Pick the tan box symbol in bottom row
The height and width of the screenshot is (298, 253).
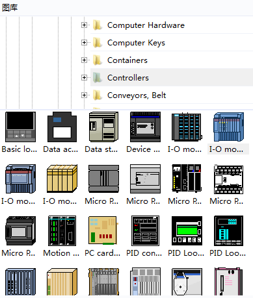point(62,282)
